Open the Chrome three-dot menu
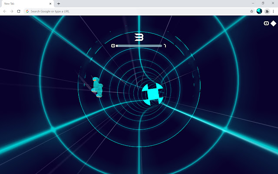The image size is (278, 174). 273,11
